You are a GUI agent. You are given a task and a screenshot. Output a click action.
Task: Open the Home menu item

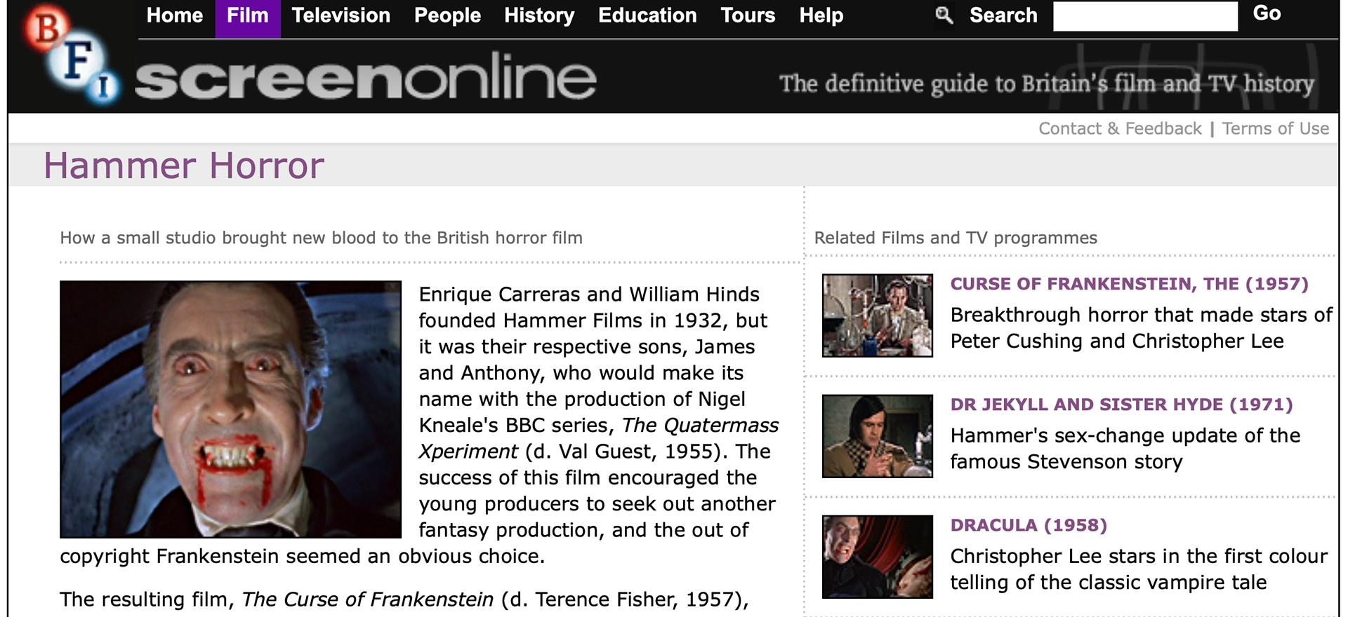tap(175, 15)
